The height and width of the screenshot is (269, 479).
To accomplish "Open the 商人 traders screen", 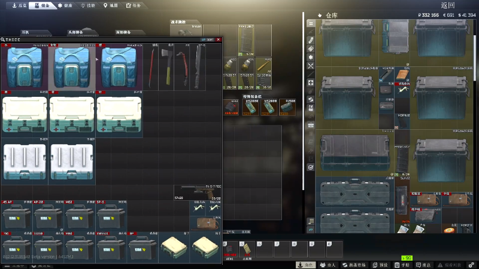I will point(328,265).
